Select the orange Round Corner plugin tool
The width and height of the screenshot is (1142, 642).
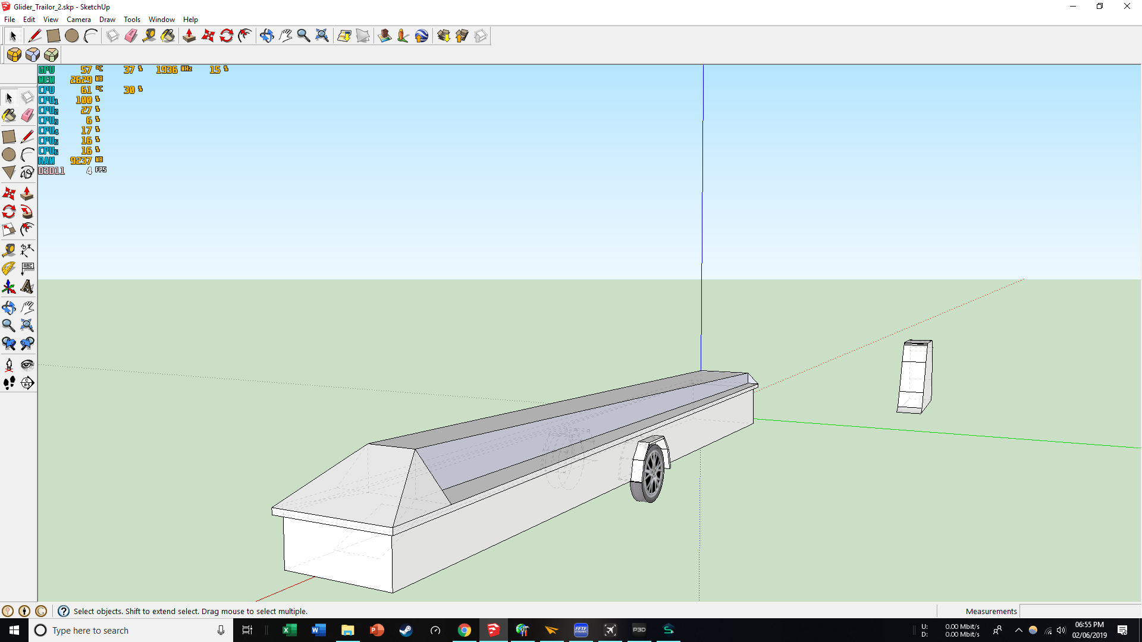(x=14, y=55)
